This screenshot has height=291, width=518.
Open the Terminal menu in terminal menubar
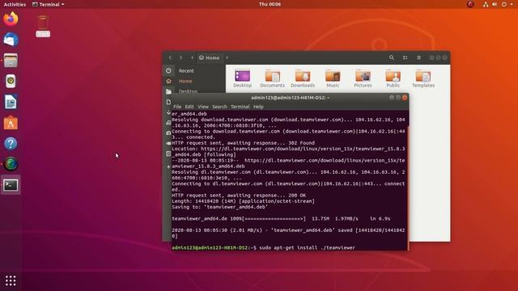(240, 107)
